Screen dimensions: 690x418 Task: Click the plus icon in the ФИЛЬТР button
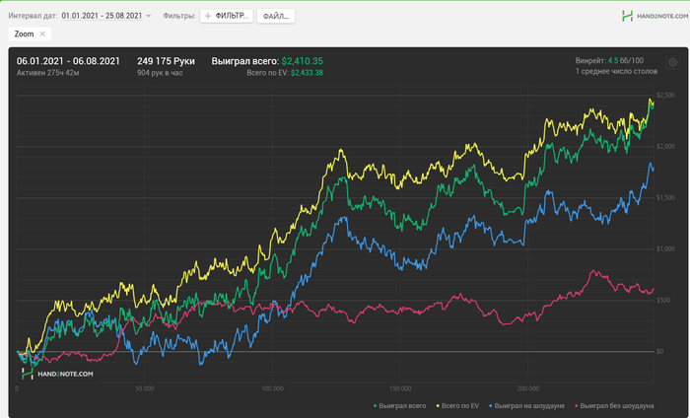coord(208,16)
